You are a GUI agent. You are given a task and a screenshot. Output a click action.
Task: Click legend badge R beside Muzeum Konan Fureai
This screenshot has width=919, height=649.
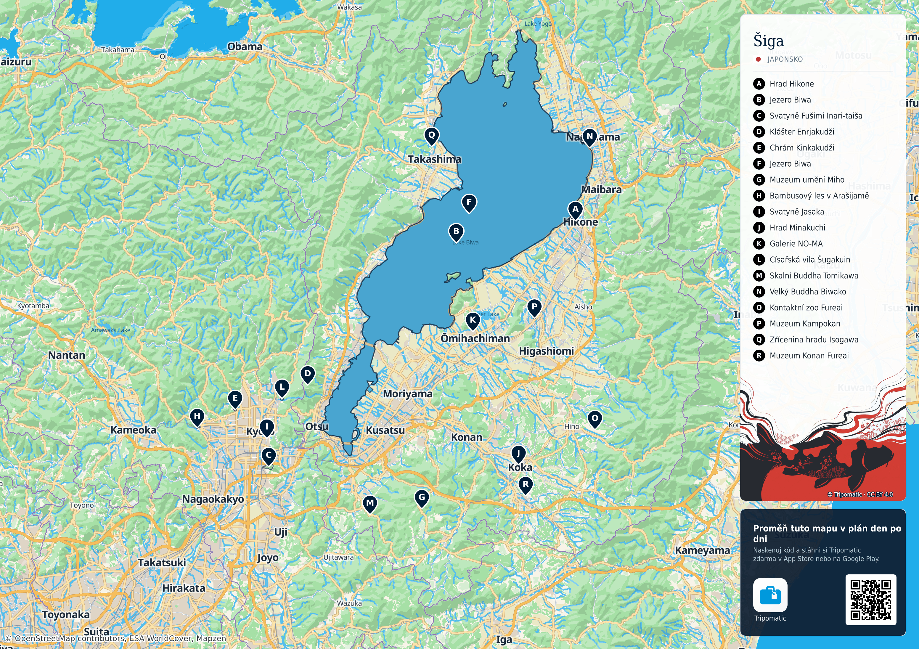[x=759, y=356]
